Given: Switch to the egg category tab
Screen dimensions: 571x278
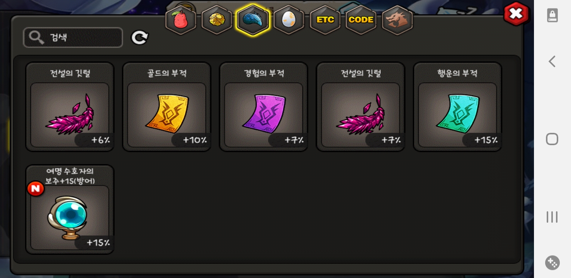Looking at the screenshot, I should point(289,20).
